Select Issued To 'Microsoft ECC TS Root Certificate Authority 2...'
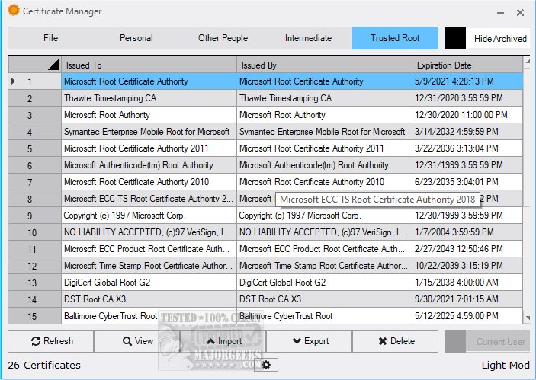Viewport: 536px width, 380px height. pos(149,199)
